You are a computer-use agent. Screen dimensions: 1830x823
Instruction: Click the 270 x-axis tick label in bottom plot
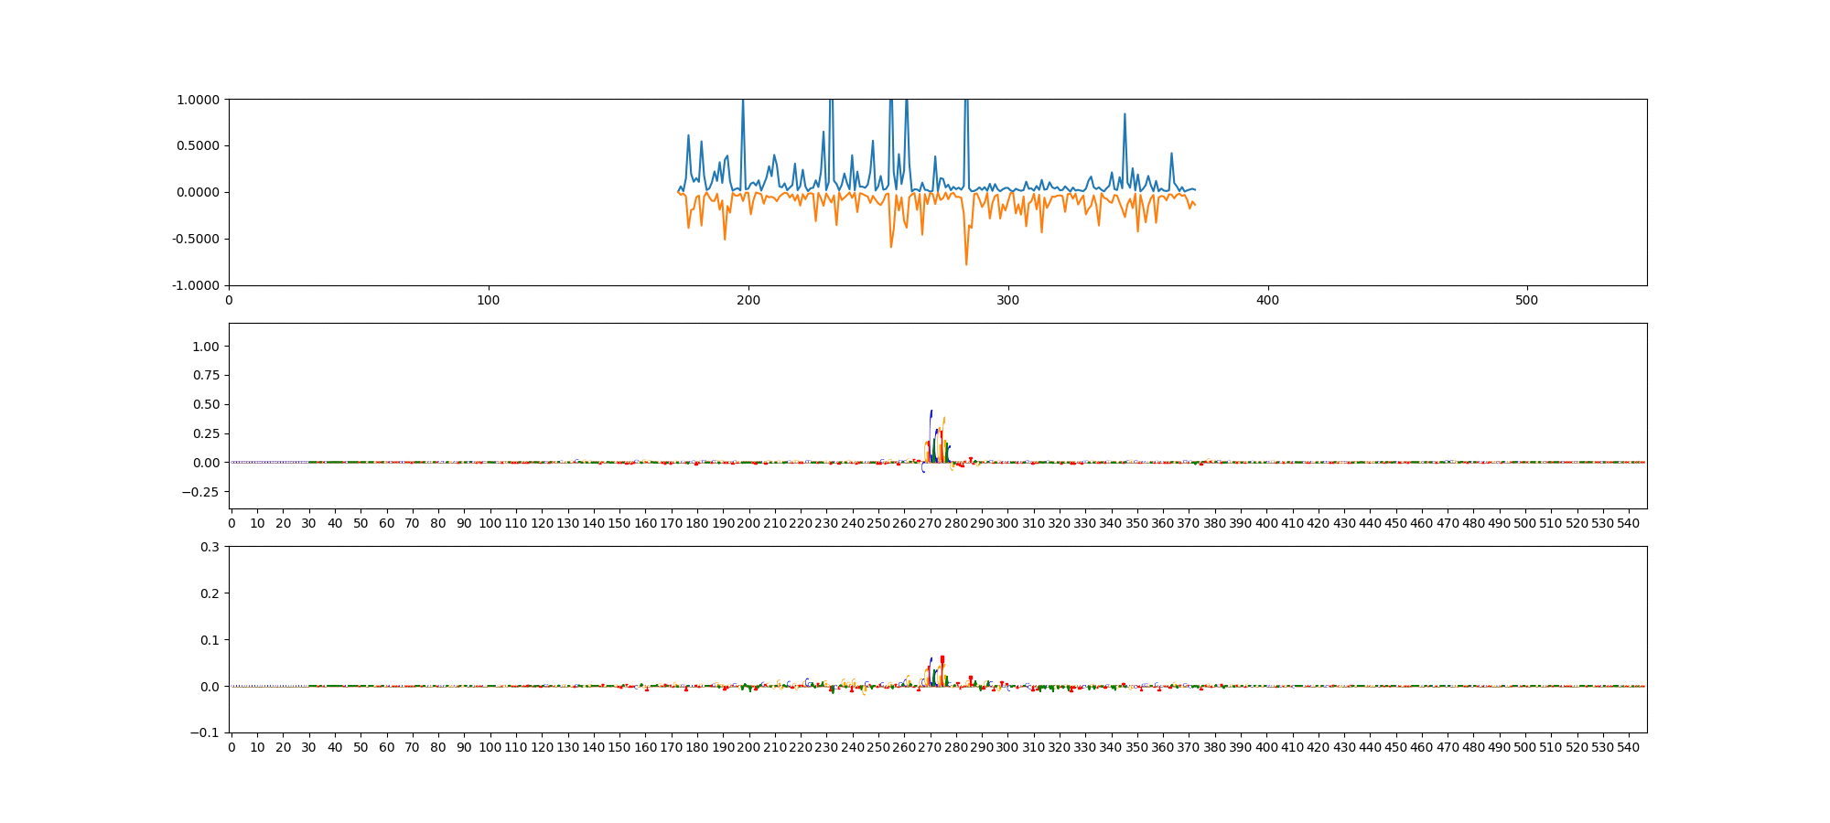tap(930, 747)
